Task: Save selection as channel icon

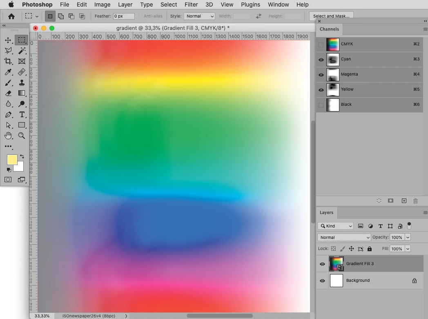Action: [x=390, y=201]
